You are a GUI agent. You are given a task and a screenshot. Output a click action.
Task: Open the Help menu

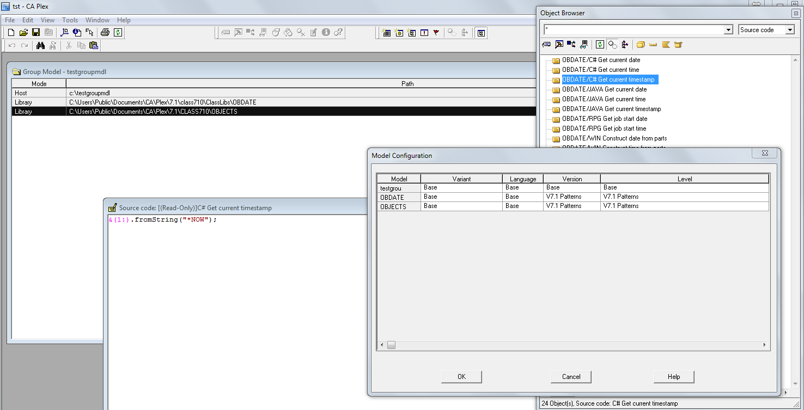coord(124,20)
